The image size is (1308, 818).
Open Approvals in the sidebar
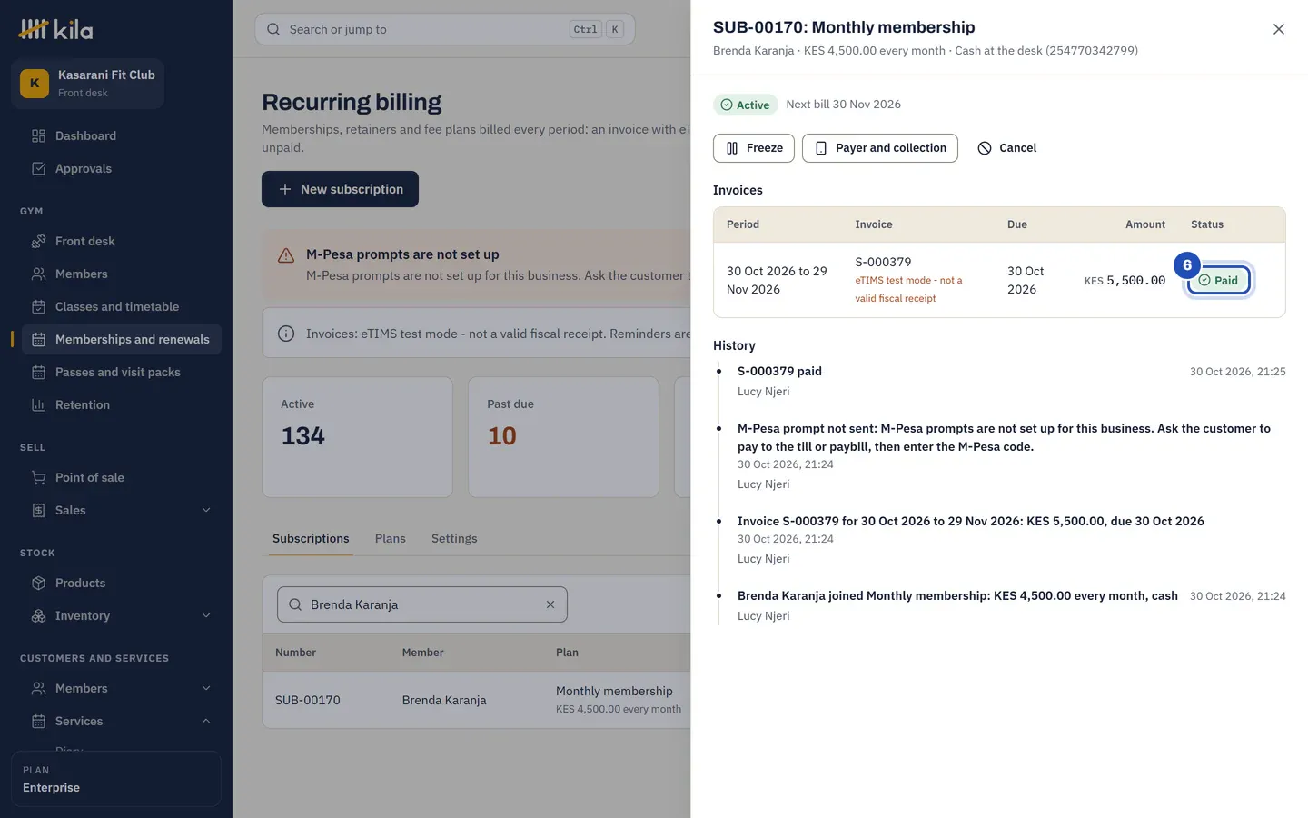(x=121, y=168)
